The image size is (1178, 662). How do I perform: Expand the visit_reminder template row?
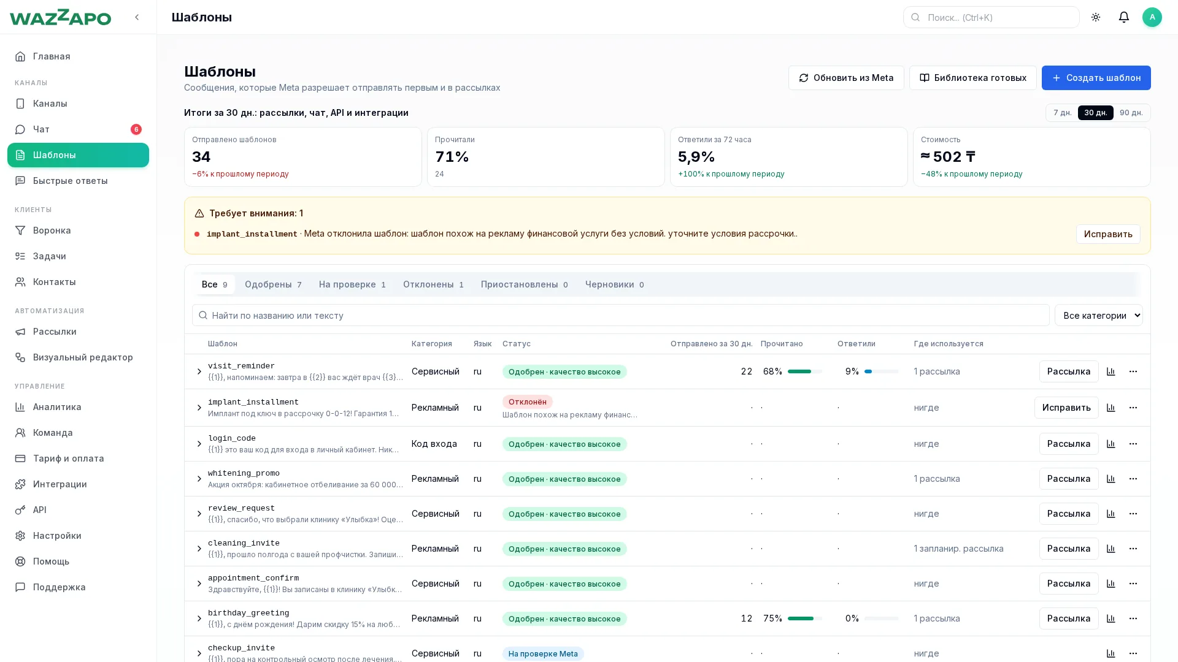pos(199,371)
